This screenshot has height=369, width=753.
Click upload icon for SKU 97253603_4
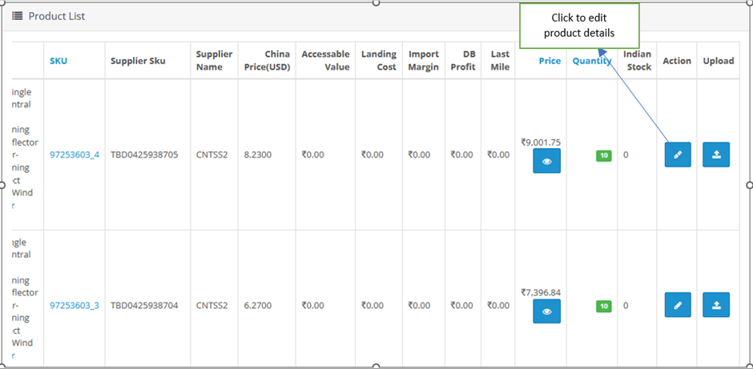coord(715,154)
